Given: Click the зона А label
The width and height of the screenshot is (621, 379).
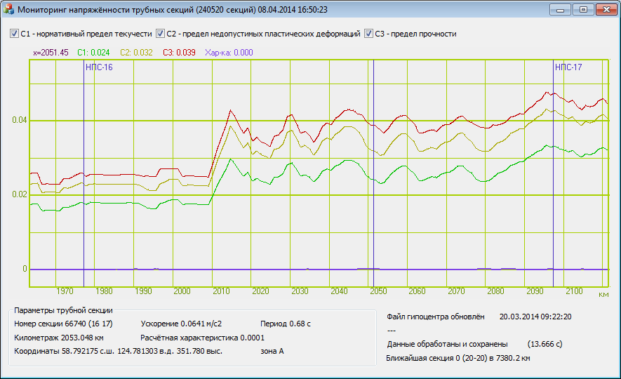Looking at the screenshot, I should pyautogui.click(x=272, y=352).
